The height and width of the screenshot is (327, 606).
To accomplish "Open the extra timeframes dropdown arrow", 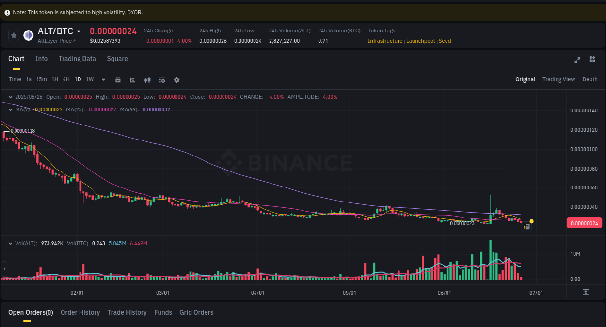I will [103, 79].
